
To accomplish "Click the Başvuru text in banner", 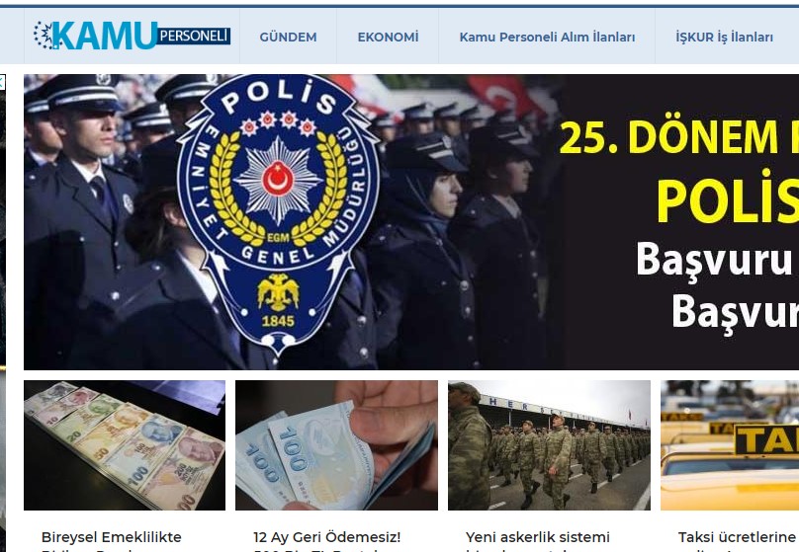I will 713,259.
